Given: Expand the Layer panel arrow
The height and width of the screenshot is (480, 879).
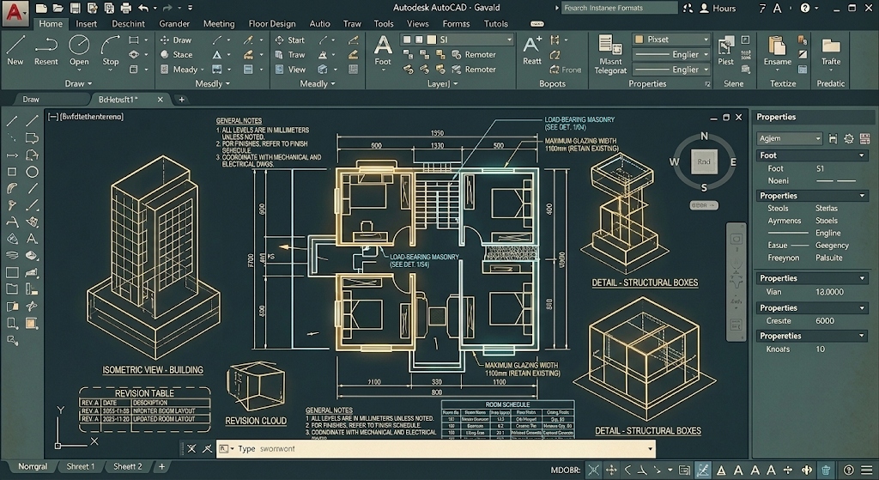Looking at the screenshot, I should 455,83.
